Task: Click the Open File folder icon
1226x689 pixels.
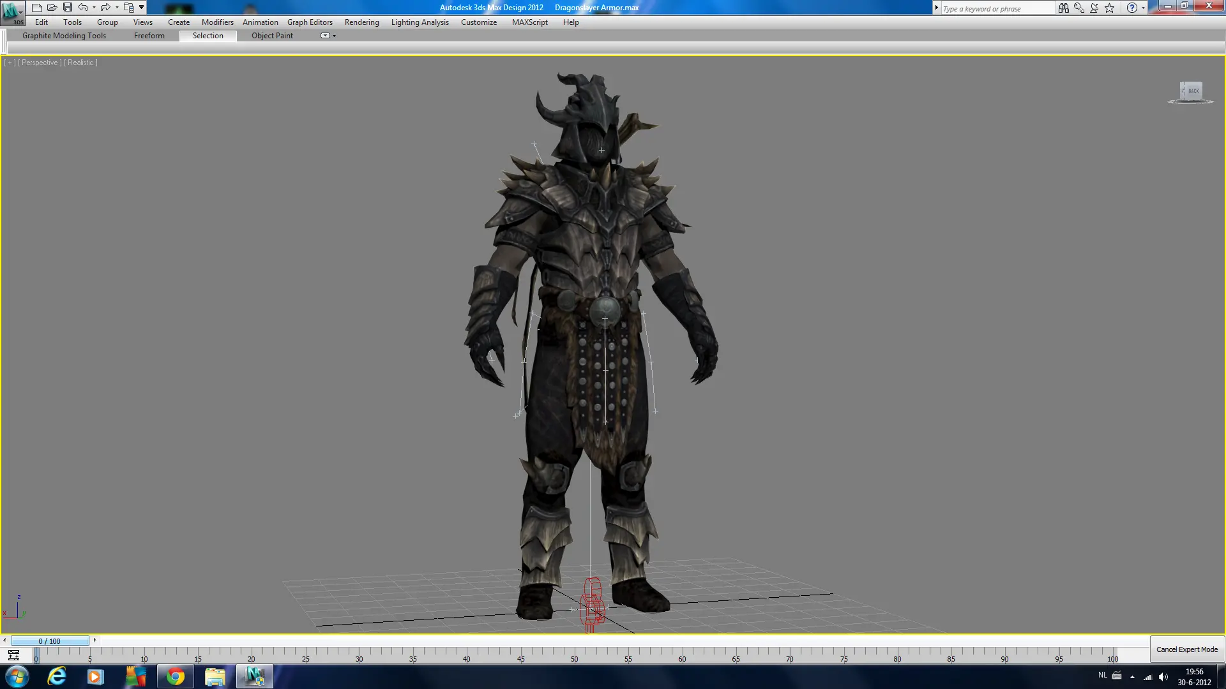Action: (x=52, y=8)
